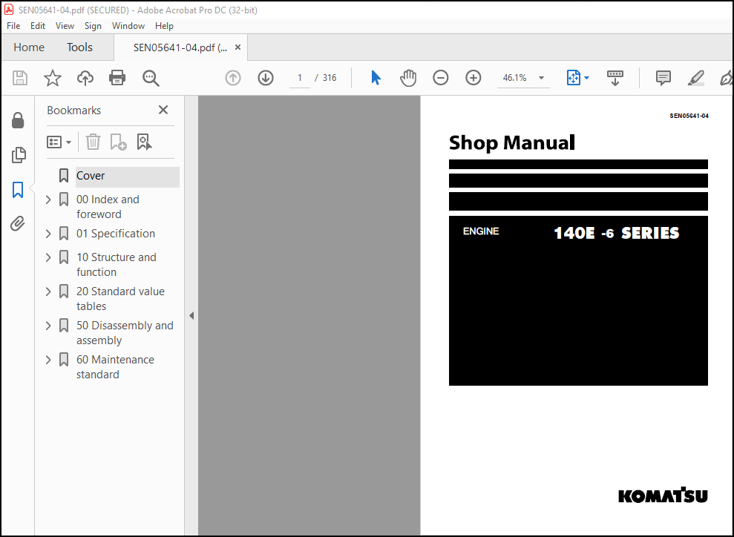Add a new bookmark icon

(119, 142)
